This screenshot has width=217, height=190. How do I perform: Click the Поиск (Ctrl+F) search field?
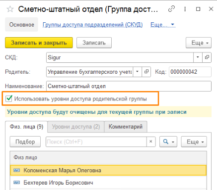[96, 142]
